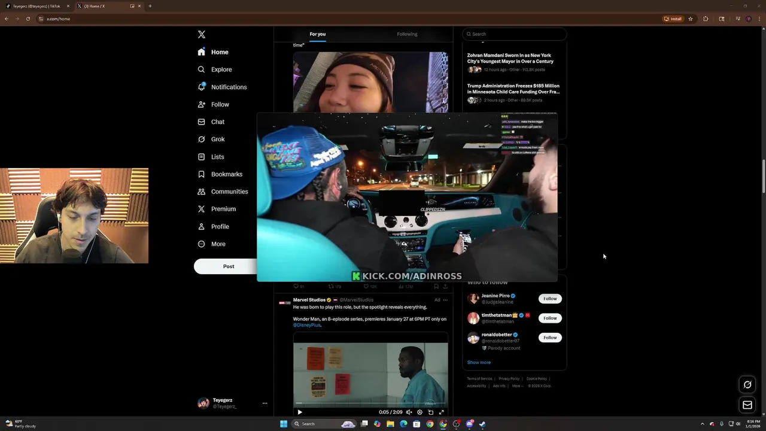Open Discord from the taskbar

[469, 424]
